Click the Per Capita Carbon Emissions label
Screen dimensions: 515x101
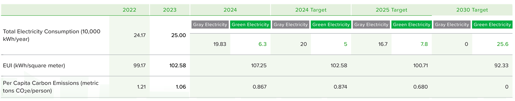coord(51,87)
